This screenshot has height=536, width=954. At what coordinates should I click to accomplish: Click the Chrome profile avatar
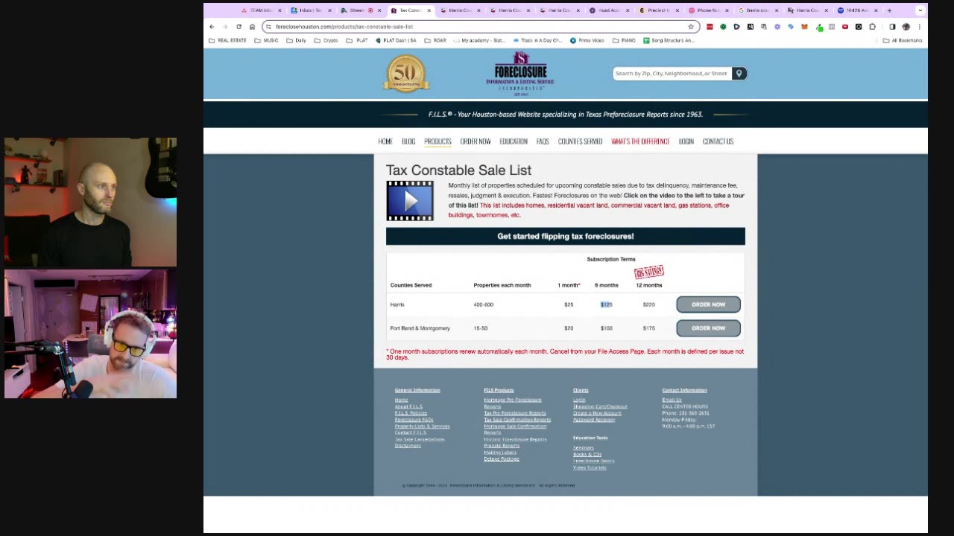tap(906, 27)
